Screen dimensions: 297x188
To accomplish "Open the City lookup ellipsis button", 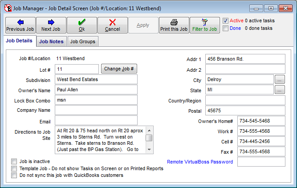I will (x=279, y=79).
